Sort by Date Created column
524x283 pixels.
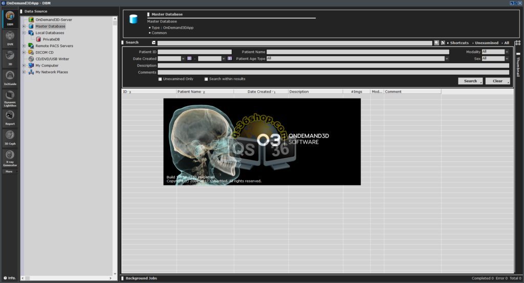point(260,92)
